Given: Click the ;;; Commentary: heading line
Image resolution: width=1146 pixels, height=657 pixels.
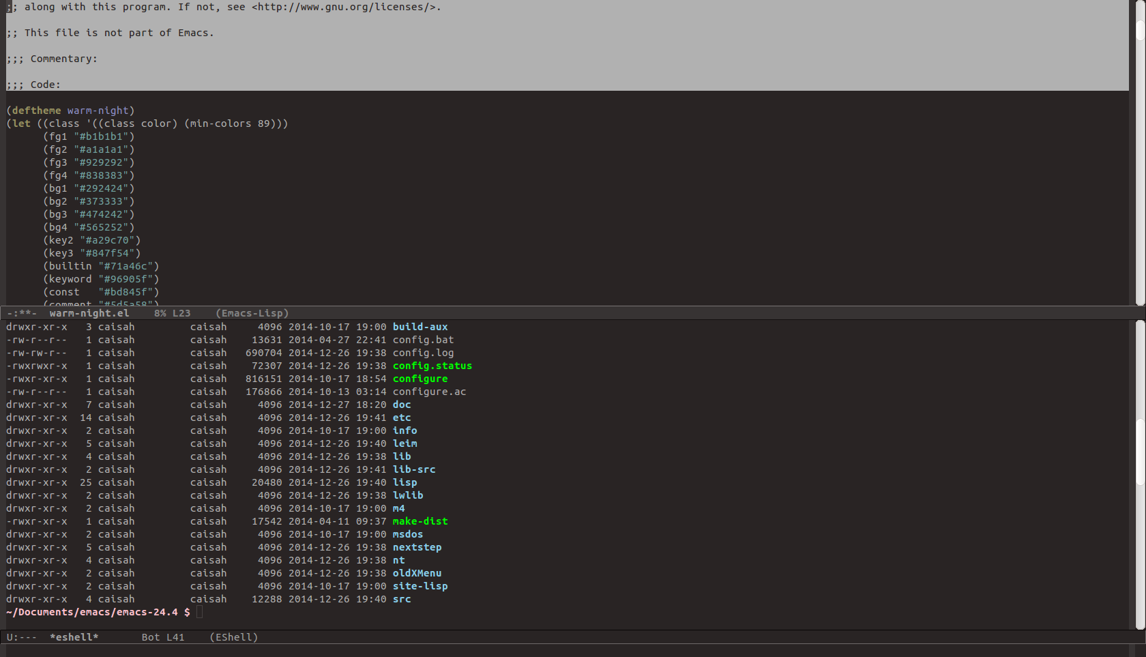Looking at the screenshot, I should pos(52,59).
